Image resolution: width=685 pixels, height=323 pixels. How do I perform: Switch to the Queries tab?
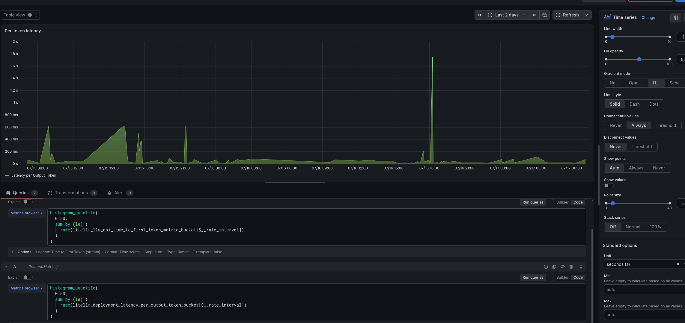coord(22,193)
